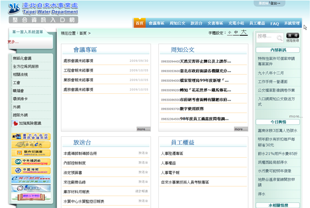Open the 周知公文 navigation tab

tap(177, 23)
